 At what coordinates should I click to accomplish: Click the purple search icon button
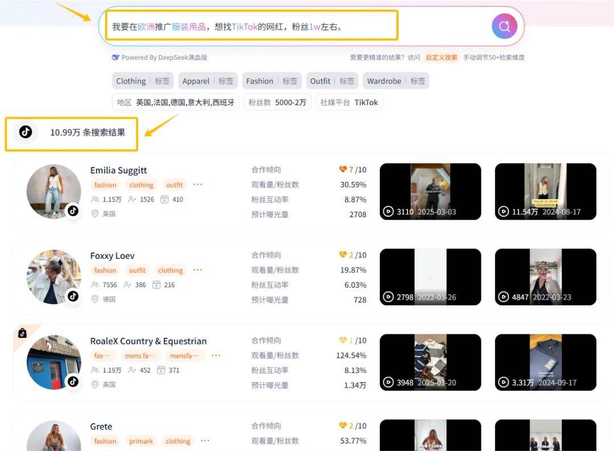(x=504, y=26)
